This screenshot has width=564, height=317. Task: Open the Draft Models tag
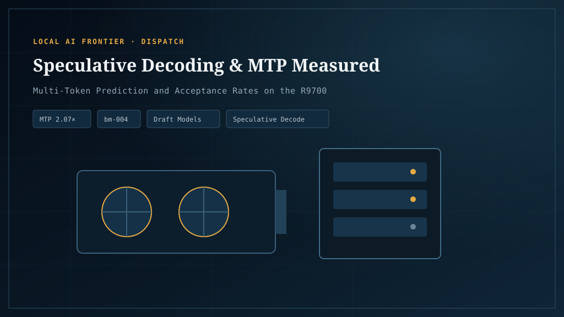click(183, 119)
